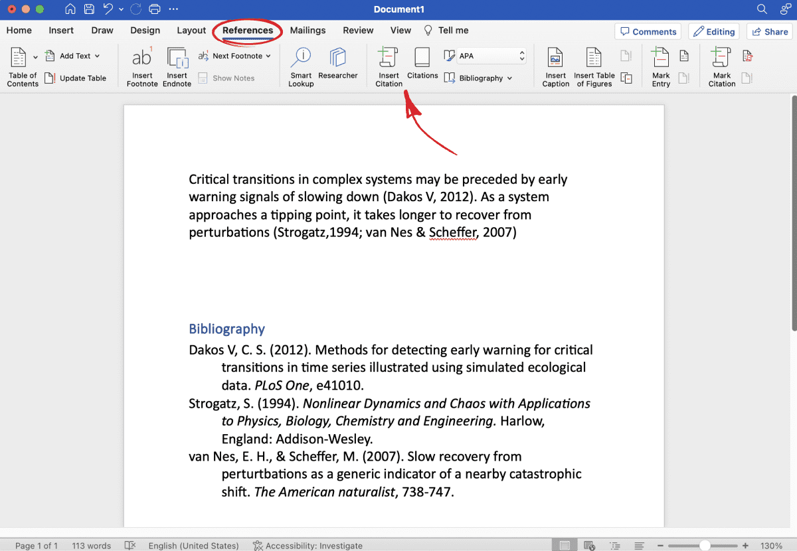Viewport: 797px width, 551px height.
Task: Expand the Bibliography dropdown
Action: pyautogui.click(x=480, y=78)
